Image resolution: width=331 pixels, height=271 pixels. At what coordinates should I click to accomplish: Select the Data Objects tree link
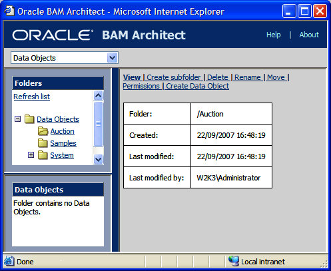coord(58,119)
